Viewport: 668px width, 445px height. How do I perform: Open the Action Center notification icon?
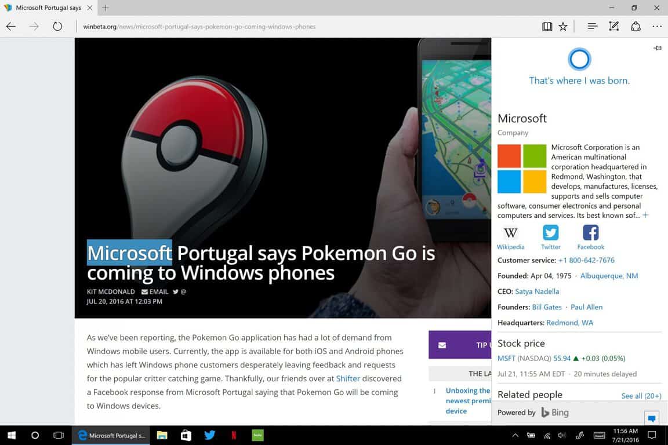[x=652, y=435]
